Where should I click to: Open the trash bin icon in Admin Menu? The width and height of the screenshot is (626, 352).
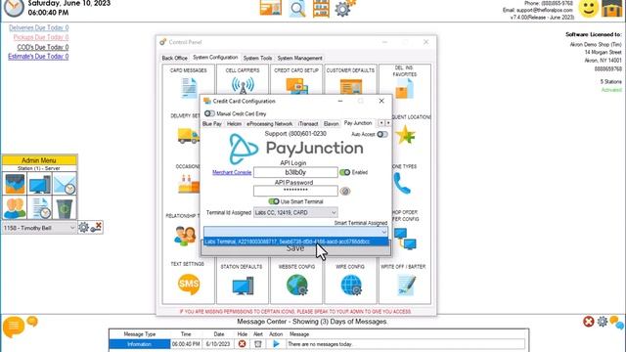coord(64,207)
